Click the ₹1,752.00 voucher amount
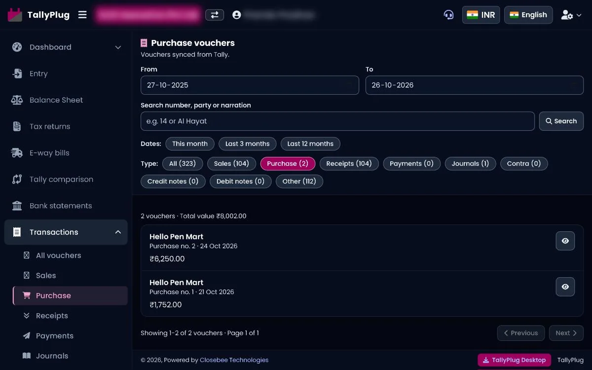 166,305
